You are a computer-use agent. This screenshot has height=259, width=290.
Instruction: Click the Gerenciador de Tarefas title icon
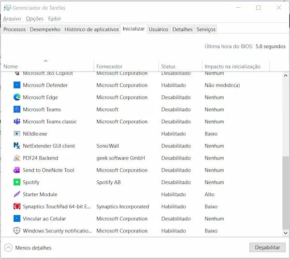click(7, 8)
